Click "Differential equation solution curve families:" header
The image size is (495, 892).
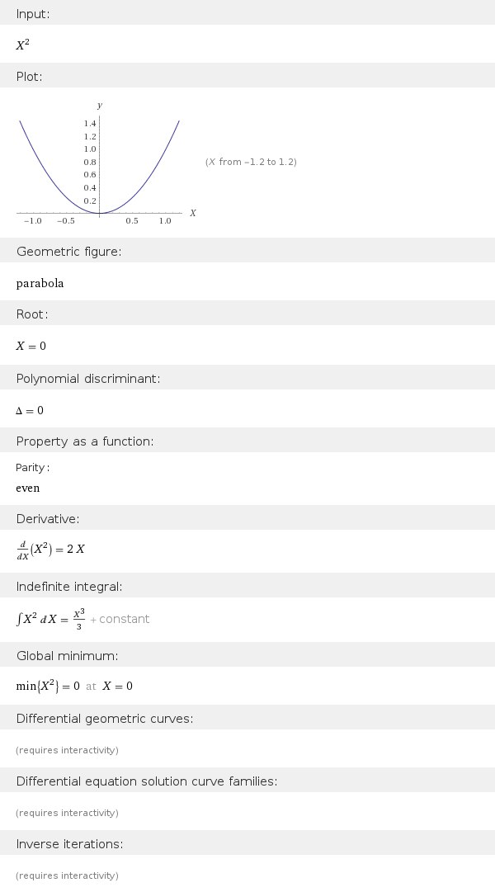(147, 781)
